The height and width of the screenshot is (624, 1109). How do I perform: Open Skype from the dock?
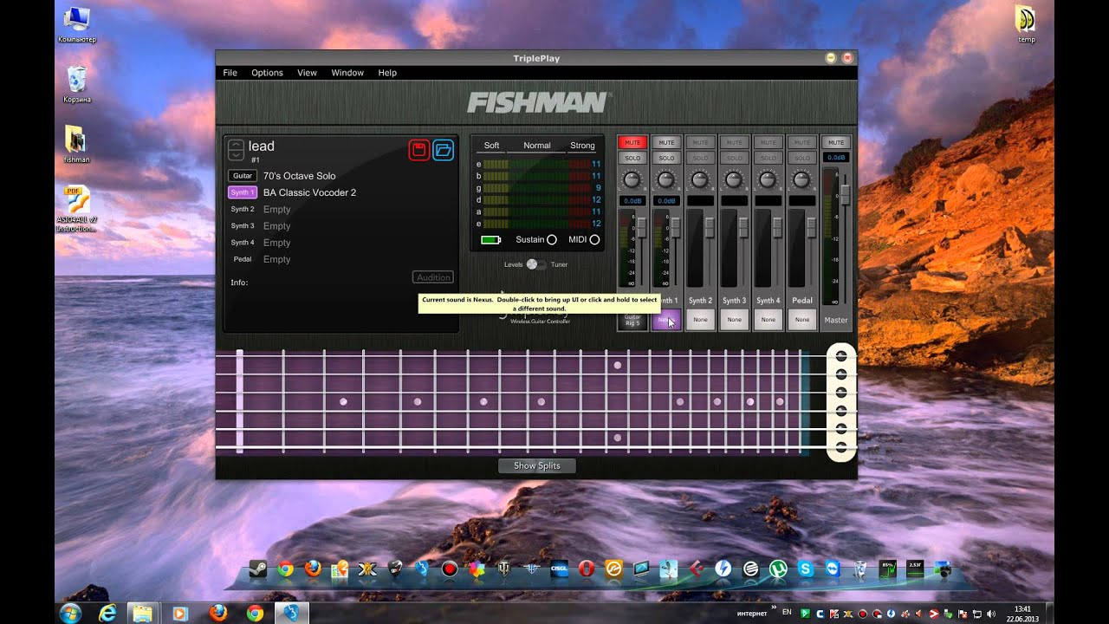tap(806, 569)
